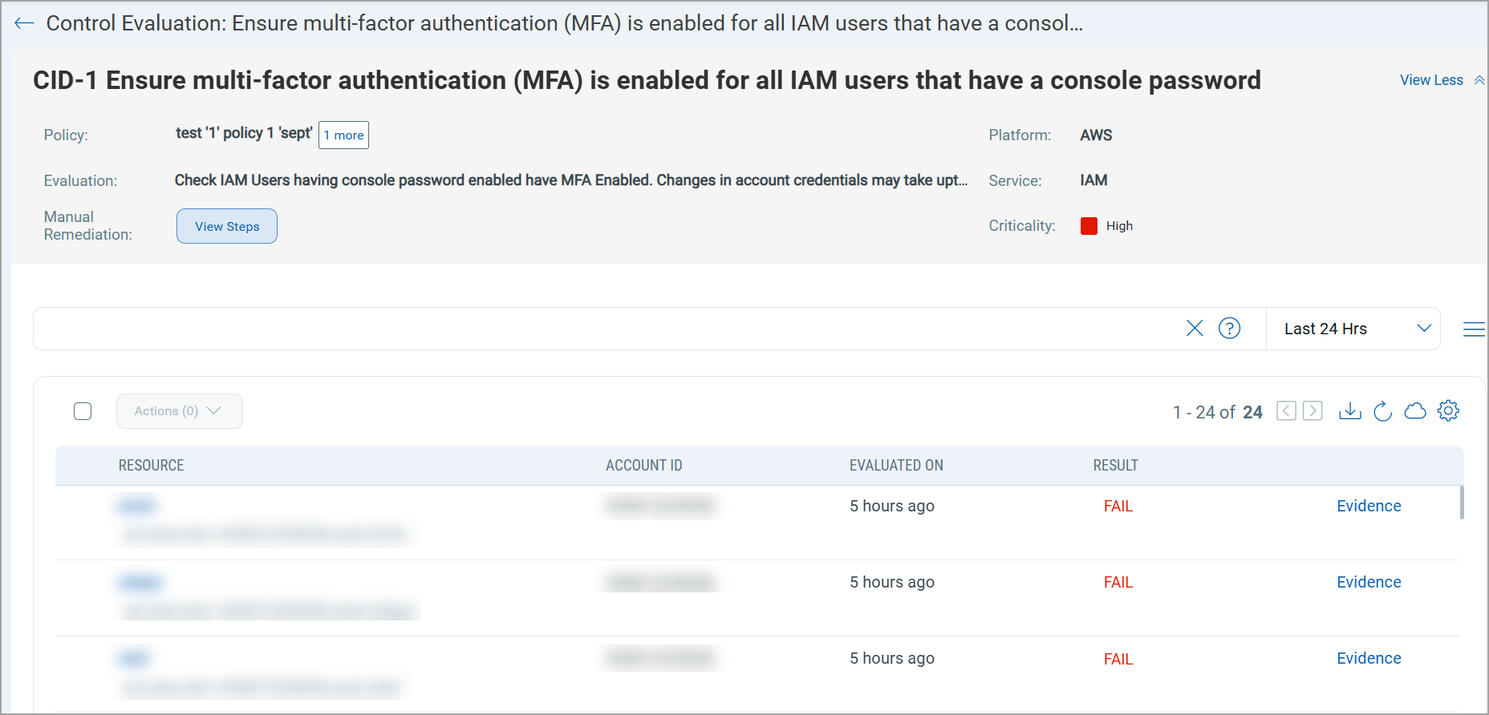
Task: Click the back arrow icon
Action: 24,23
